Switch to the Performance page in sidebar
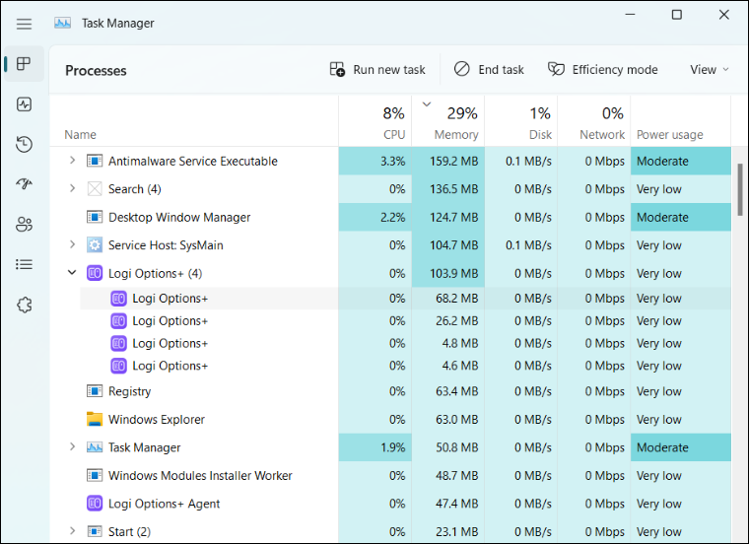This screenshot has width=749, height=544. (x=24, y=104)
